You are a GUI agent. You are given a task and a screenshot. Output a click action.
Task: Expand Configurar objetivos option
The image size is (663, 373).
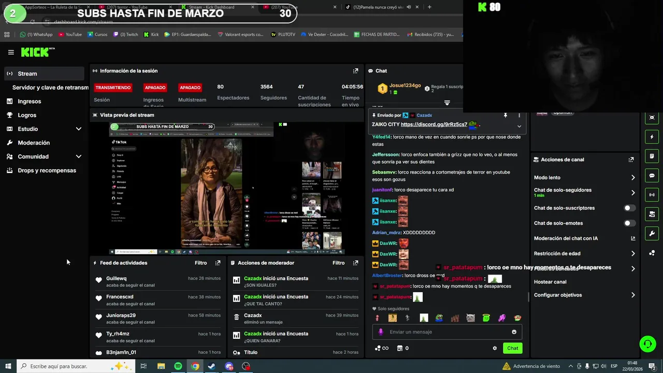(x=633, y=295)
